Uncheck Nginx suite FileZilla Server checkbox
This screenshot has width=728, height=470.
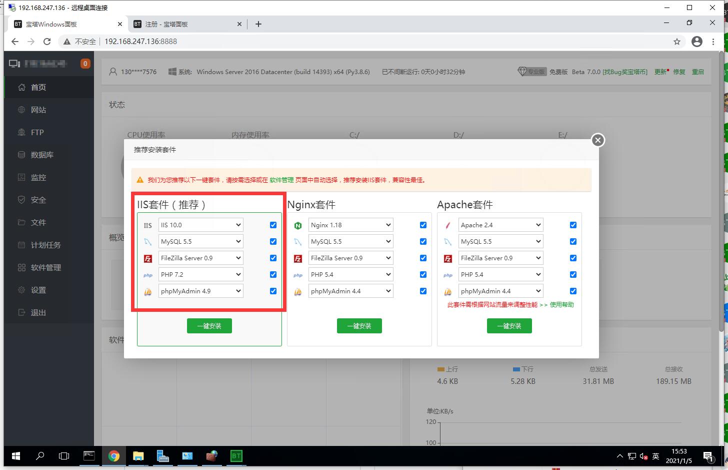(423, 258)
